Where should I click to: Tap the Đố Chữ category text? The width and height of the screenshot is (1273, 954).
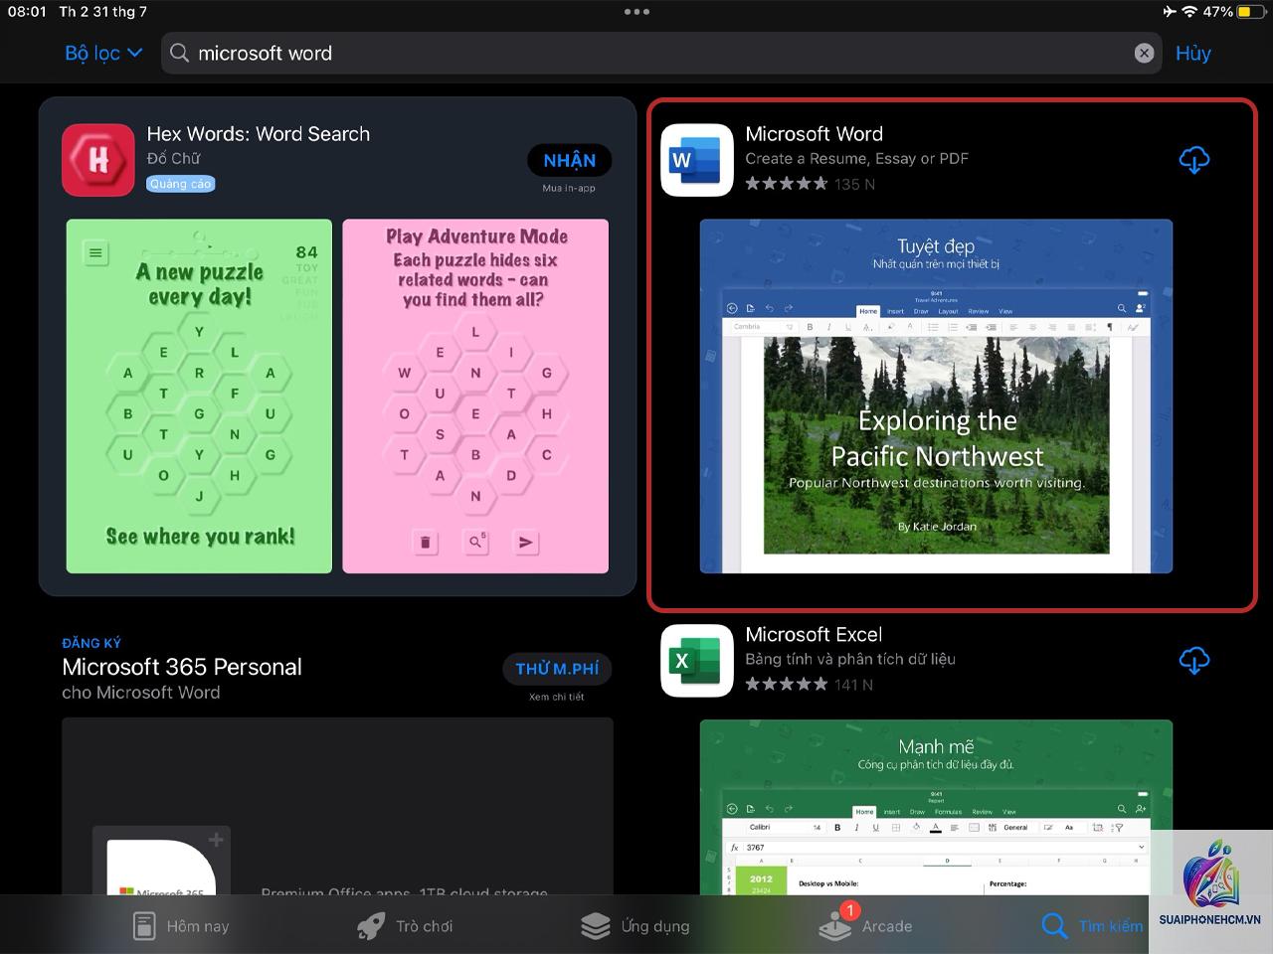coord(173,158)
